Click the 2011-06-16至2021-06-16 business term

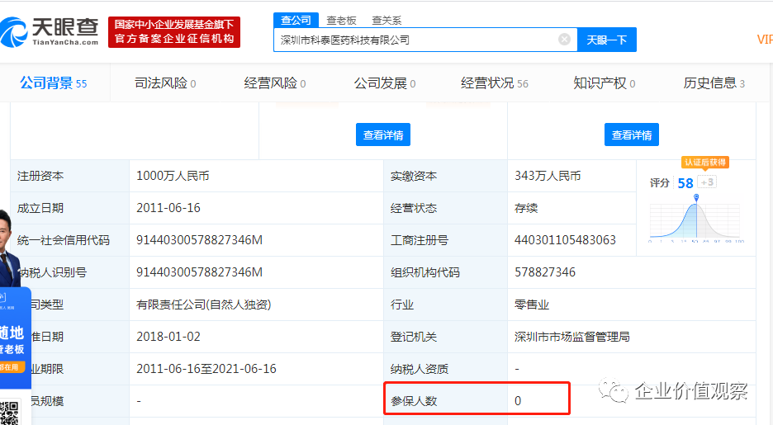coord(206,368)
